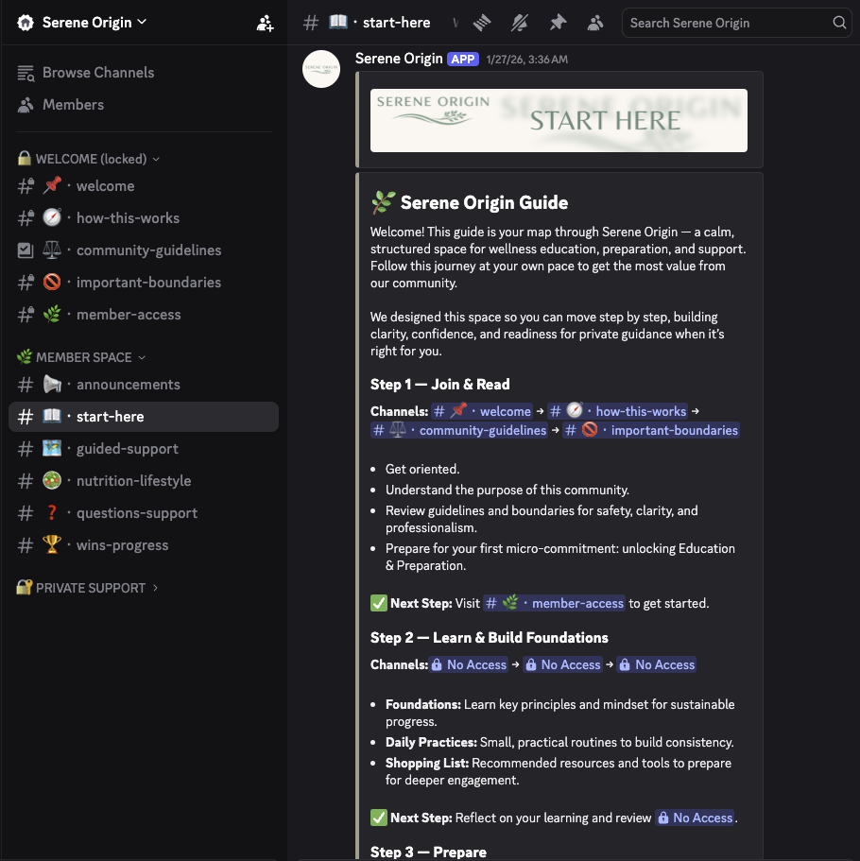Image resolution: width=860 pixels, height=861 pixels.
Task: Click the Serene Origin server icon
Action: pos(25,22)
